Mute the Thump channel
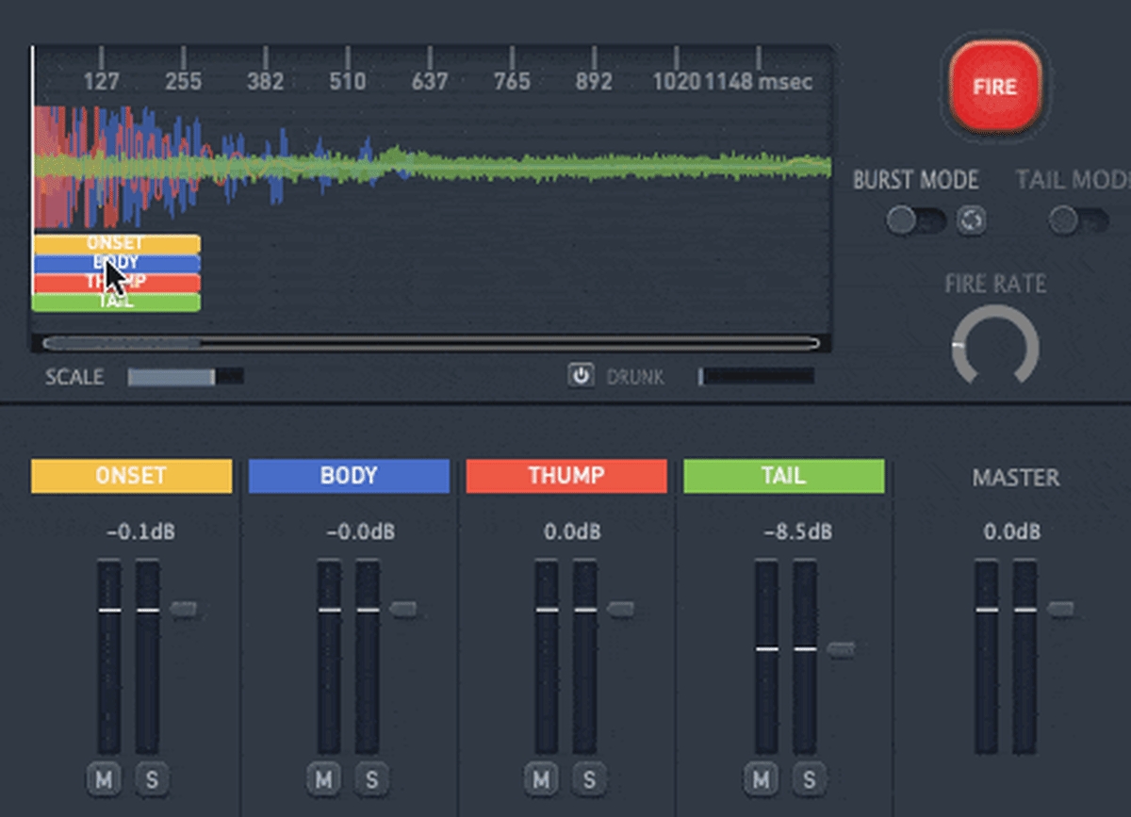The width and height of the screenshot is (1131, 817). (541, 779)
